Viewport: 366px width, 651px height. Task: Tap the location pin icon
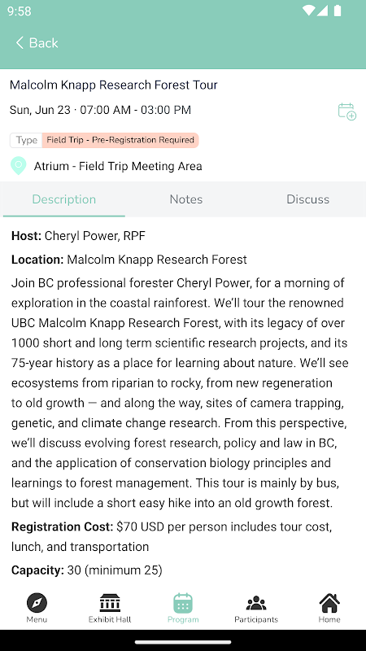[x=18, y=166]
